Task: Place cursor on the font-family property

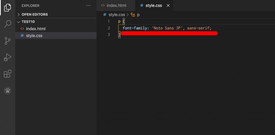Action: pyautogui.click(x=135, y=28)
